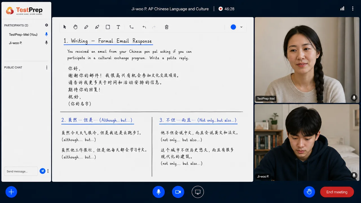Send chat message with paper plane
This screenshot has width=361, height=203.
tap(43, 171)
